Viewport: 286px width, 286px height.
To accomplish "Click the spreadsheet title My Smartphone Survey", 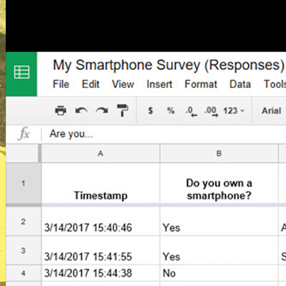I will tap(169, 65).
